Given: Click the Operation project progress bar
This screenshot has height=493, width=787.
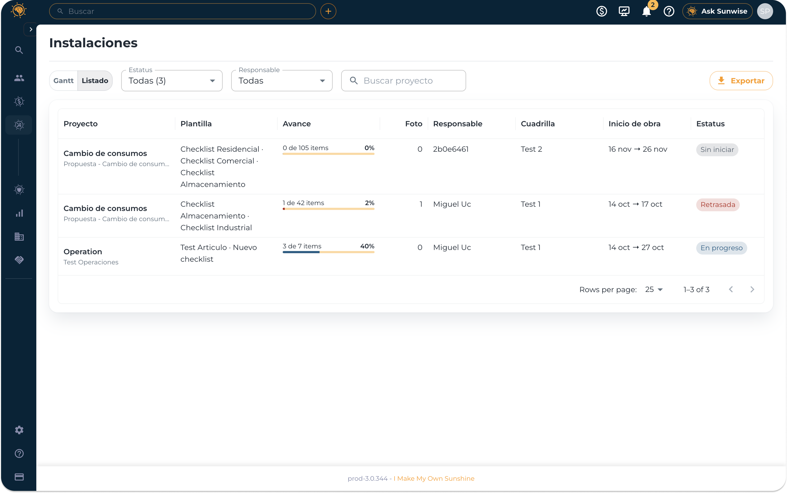Looking at the screenshot, I should [328, 252].
